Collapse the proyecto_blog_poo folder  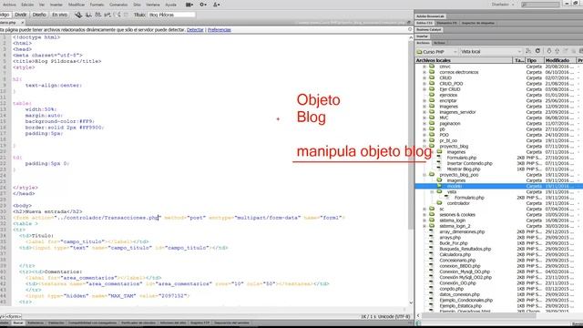point(424,175)
